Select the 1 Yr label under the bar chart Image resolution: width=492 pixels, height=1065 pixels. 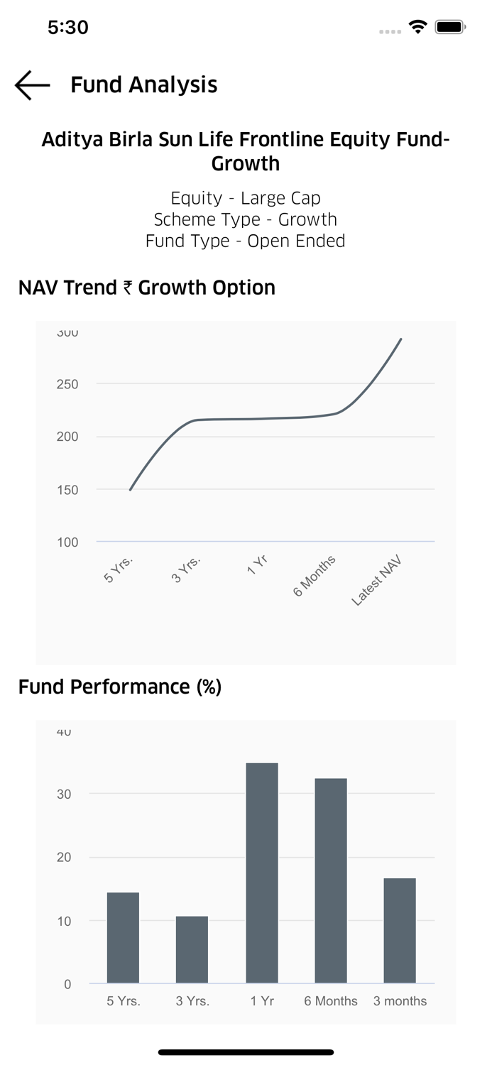point(261,1000)
